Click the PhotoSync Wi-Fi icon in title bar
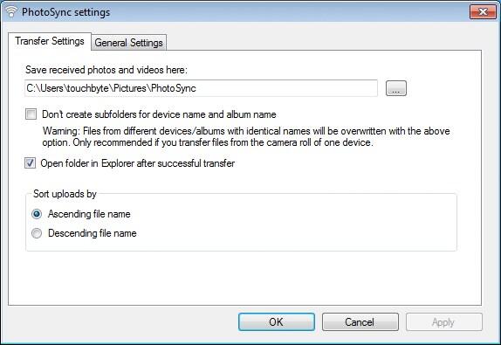The image size is (501, 345). (11, 12)
